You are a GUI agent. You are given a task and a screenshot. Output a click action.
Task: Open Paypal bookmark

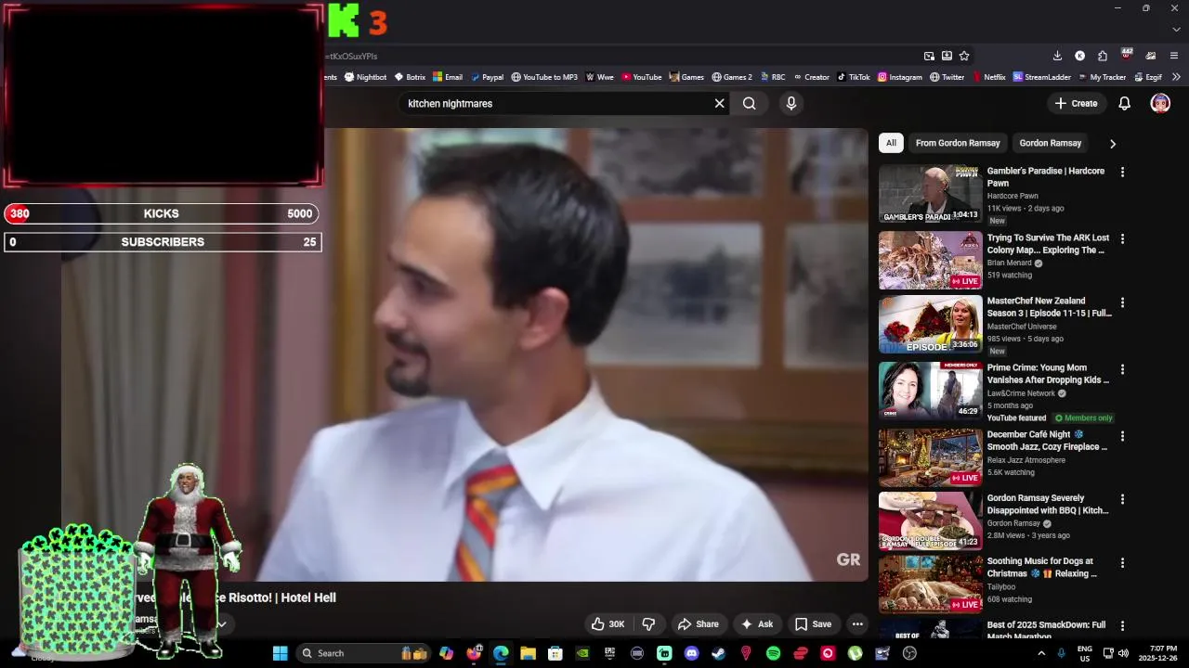tap(487, 77)
